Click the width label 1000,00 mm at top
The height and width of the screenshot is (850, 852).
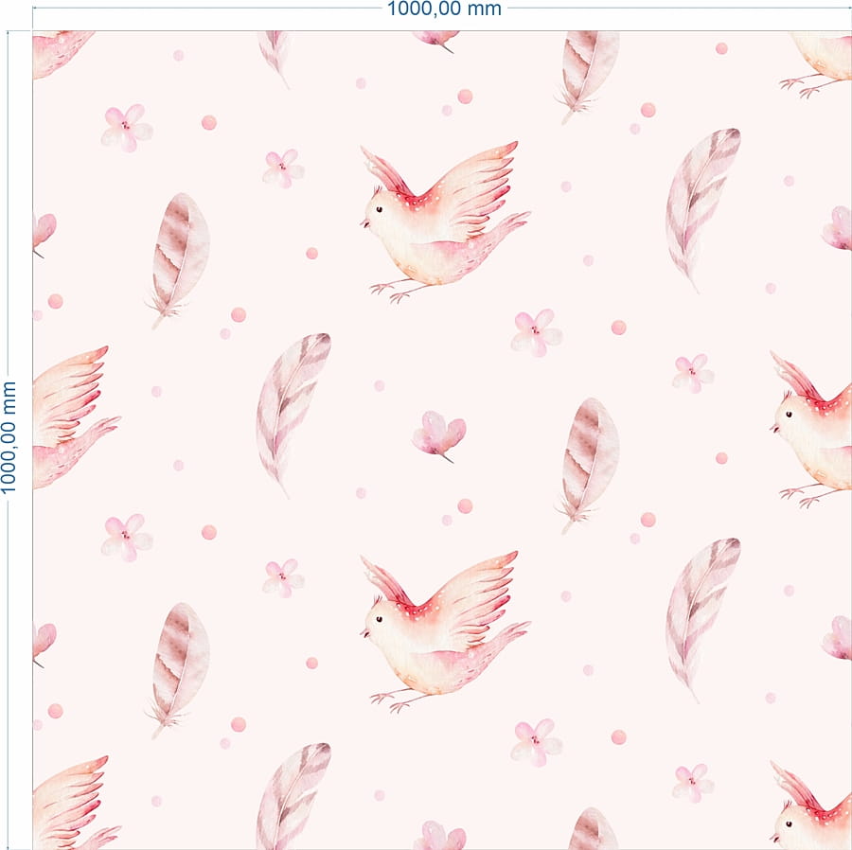click(444, 9)
